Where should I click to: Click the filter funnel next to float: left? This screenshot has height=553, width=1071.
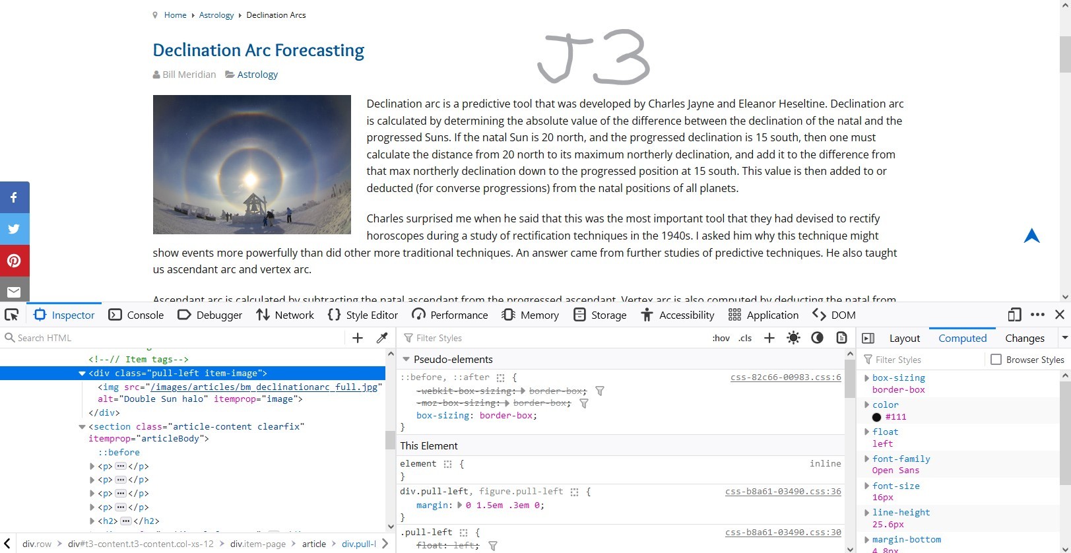click(x=493, y=546)
